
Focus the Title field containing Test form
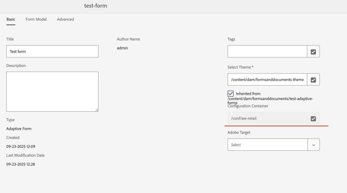(x=52, y=52)
